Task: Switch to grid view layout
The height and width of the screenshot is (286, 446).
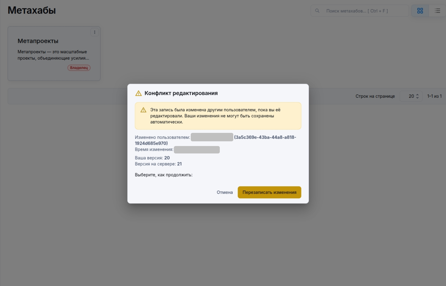Action: tap(420, 11)
